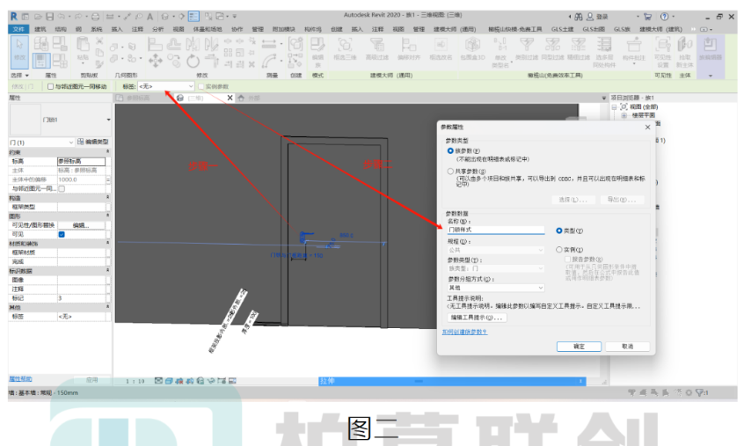
Task: Toggle 报告参数 checkbox
Action: coord(567,259)
